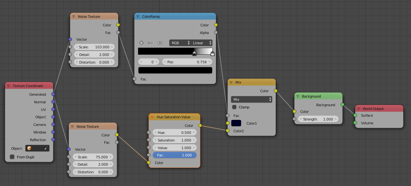Click the UV output socket on Texture Coordinate
Viewport: 411px width, 186px height.
click(x=53, y=109)
